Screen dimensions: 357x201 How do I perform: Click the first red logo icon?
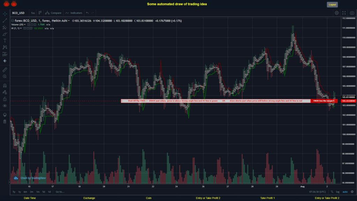[6, 4]
